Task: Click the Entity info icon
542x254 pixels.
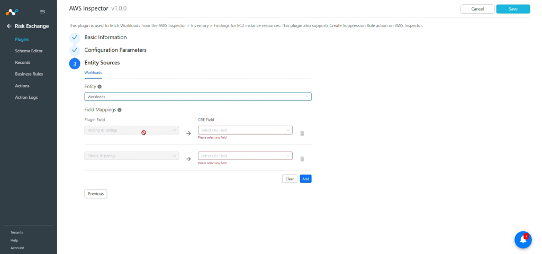Action: [x=100, y=87]
